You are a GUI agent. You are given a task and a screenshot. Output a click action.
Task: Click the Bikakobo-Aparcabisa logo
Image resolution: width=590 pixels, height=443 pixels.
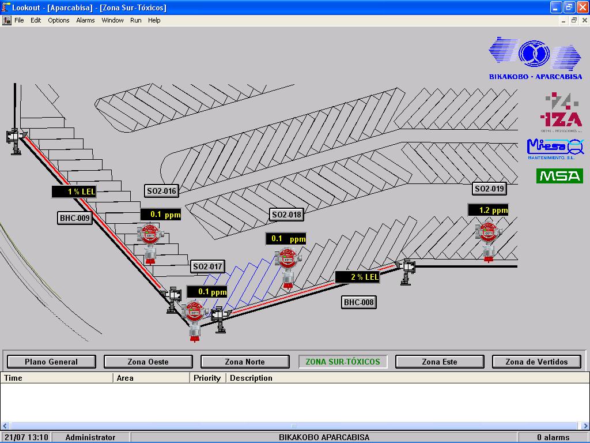pyautogui.click(x=535, y=58)
